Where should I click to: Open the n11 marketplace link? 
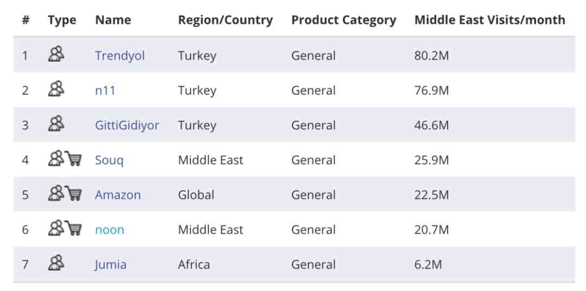[x=105, y=91]
